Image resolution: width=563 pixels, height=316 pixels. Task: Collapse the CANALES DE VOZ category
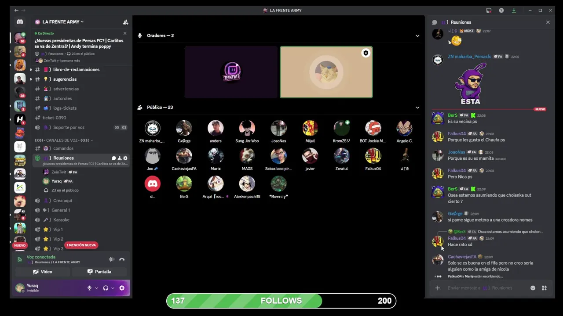click(63, 140)
